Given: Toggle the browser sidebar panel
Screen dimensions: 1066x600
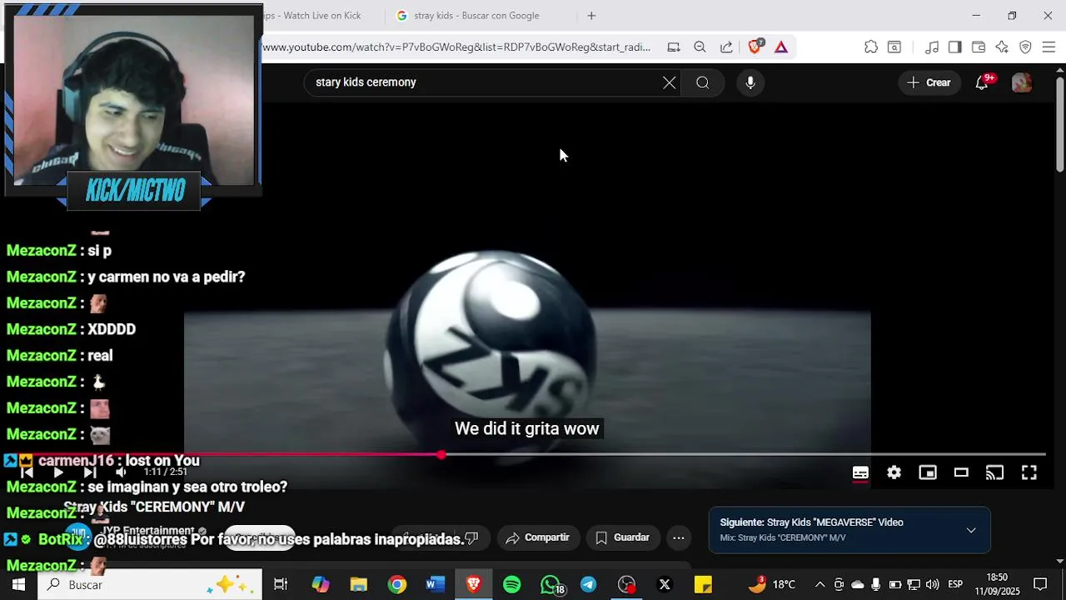Looking at the screenshot, I should [955, 47].
